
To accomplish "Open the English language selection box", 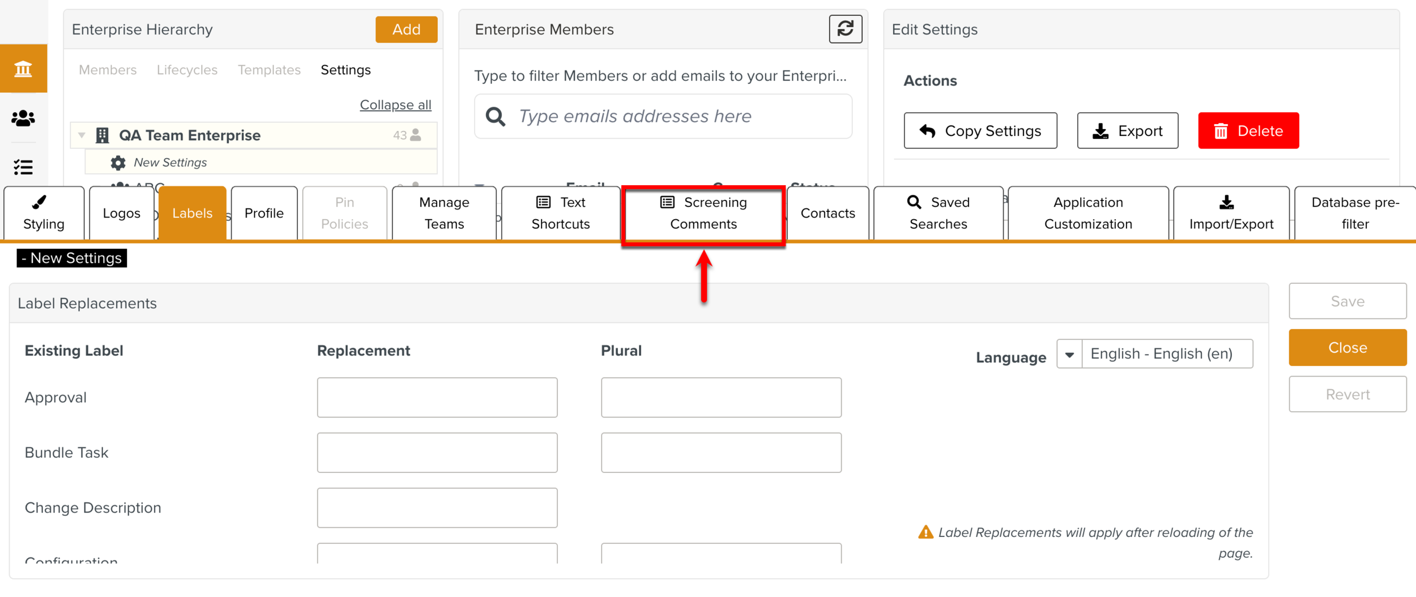I will (1166, 355).
